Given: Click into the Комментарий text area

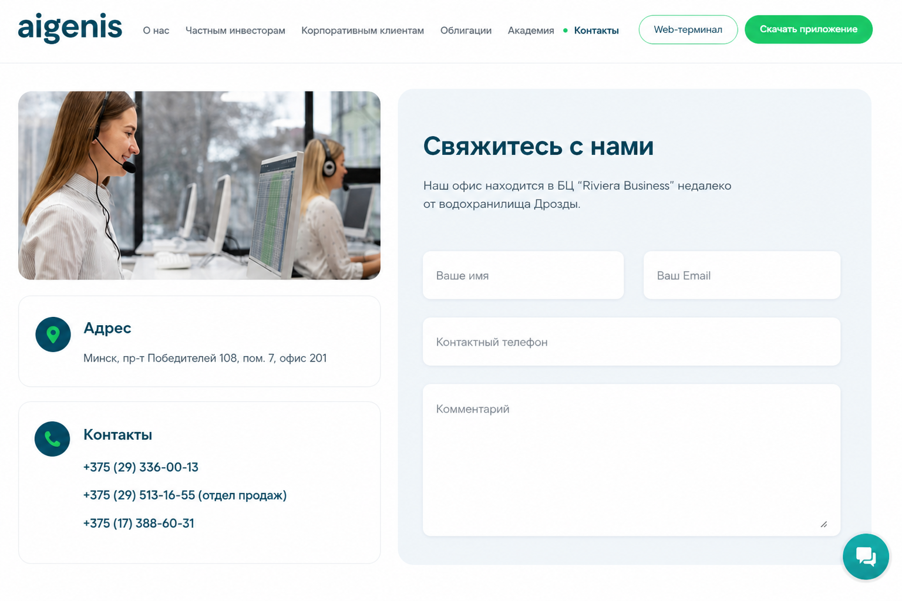Looking at the screenshot, I should point(631,460).
